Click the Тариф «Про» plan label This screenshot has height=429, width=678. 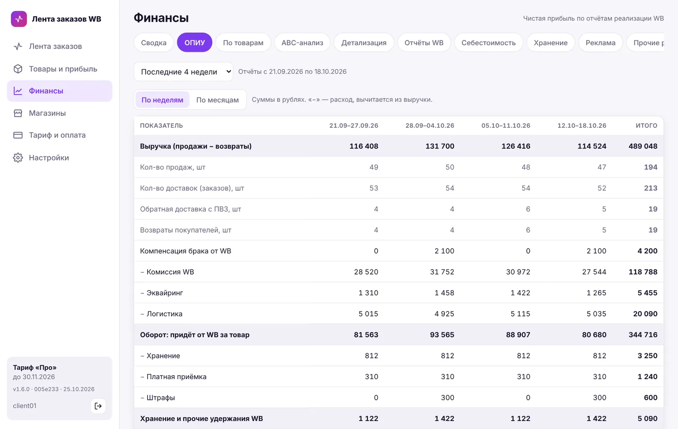point(35,367)
